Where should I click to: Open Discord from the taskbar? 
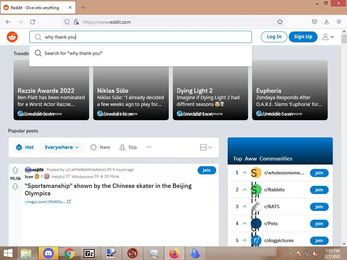click(48, 253)
